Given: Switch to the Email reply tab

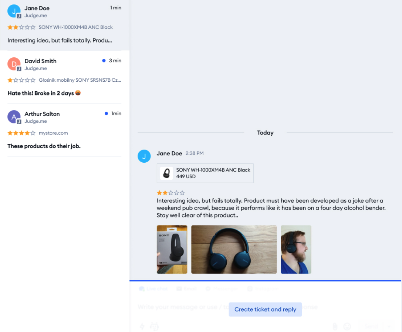Looking at the screenshot, I should (x=186, y=289).
